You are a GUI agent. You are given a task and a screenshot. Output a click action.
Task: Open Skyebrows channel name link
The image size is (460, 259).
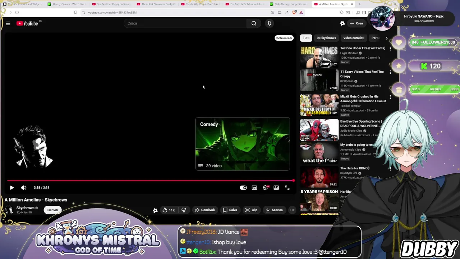(25, 208)
